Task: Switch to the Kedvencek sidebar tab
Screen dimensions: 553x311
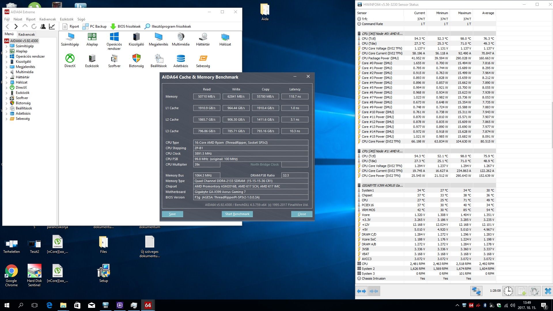Action: tap(26, 34)
